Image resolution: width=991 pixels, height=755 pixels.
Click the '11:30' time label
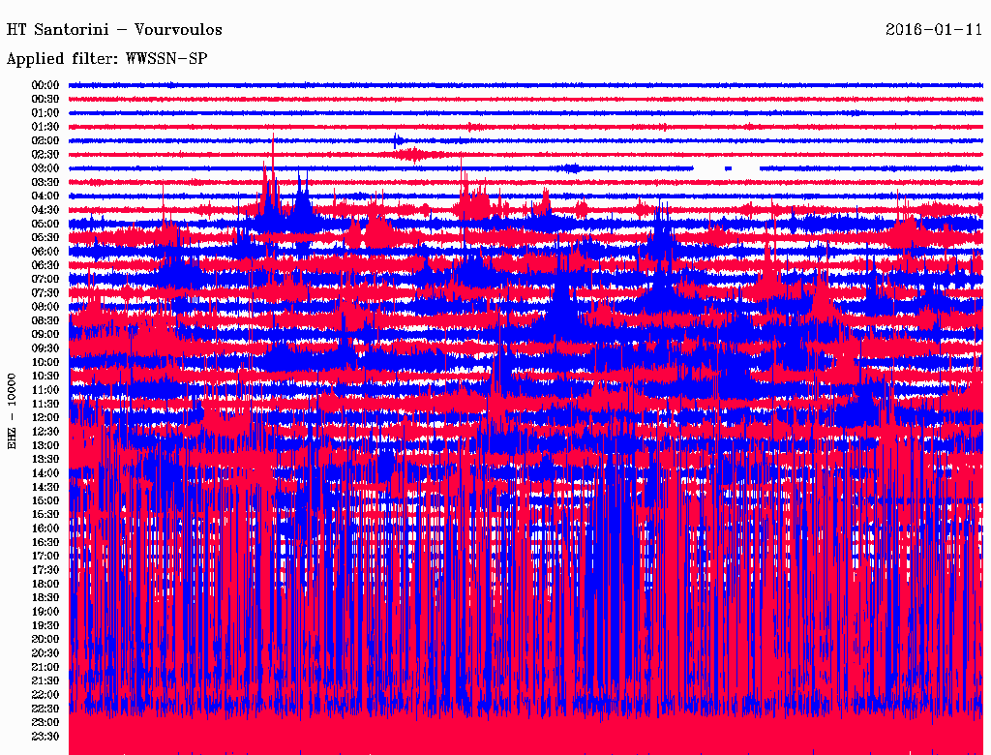point(45,404)
